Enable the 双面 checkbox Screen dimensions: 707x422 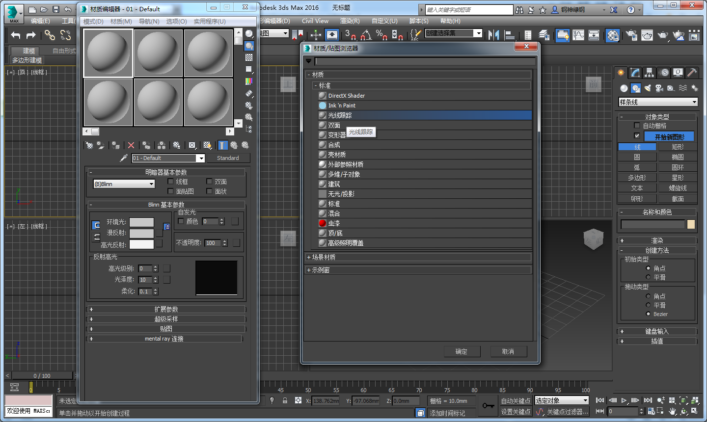coord(209,182)
